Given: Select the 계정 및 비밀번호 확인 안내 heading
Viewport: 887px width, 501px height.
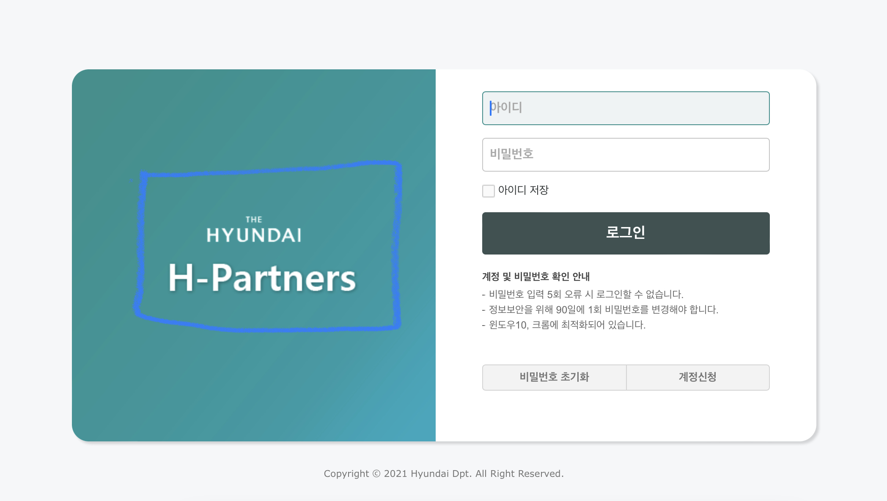Looking at the screenshot, I should pyautogui.click(x=536, y=277).
